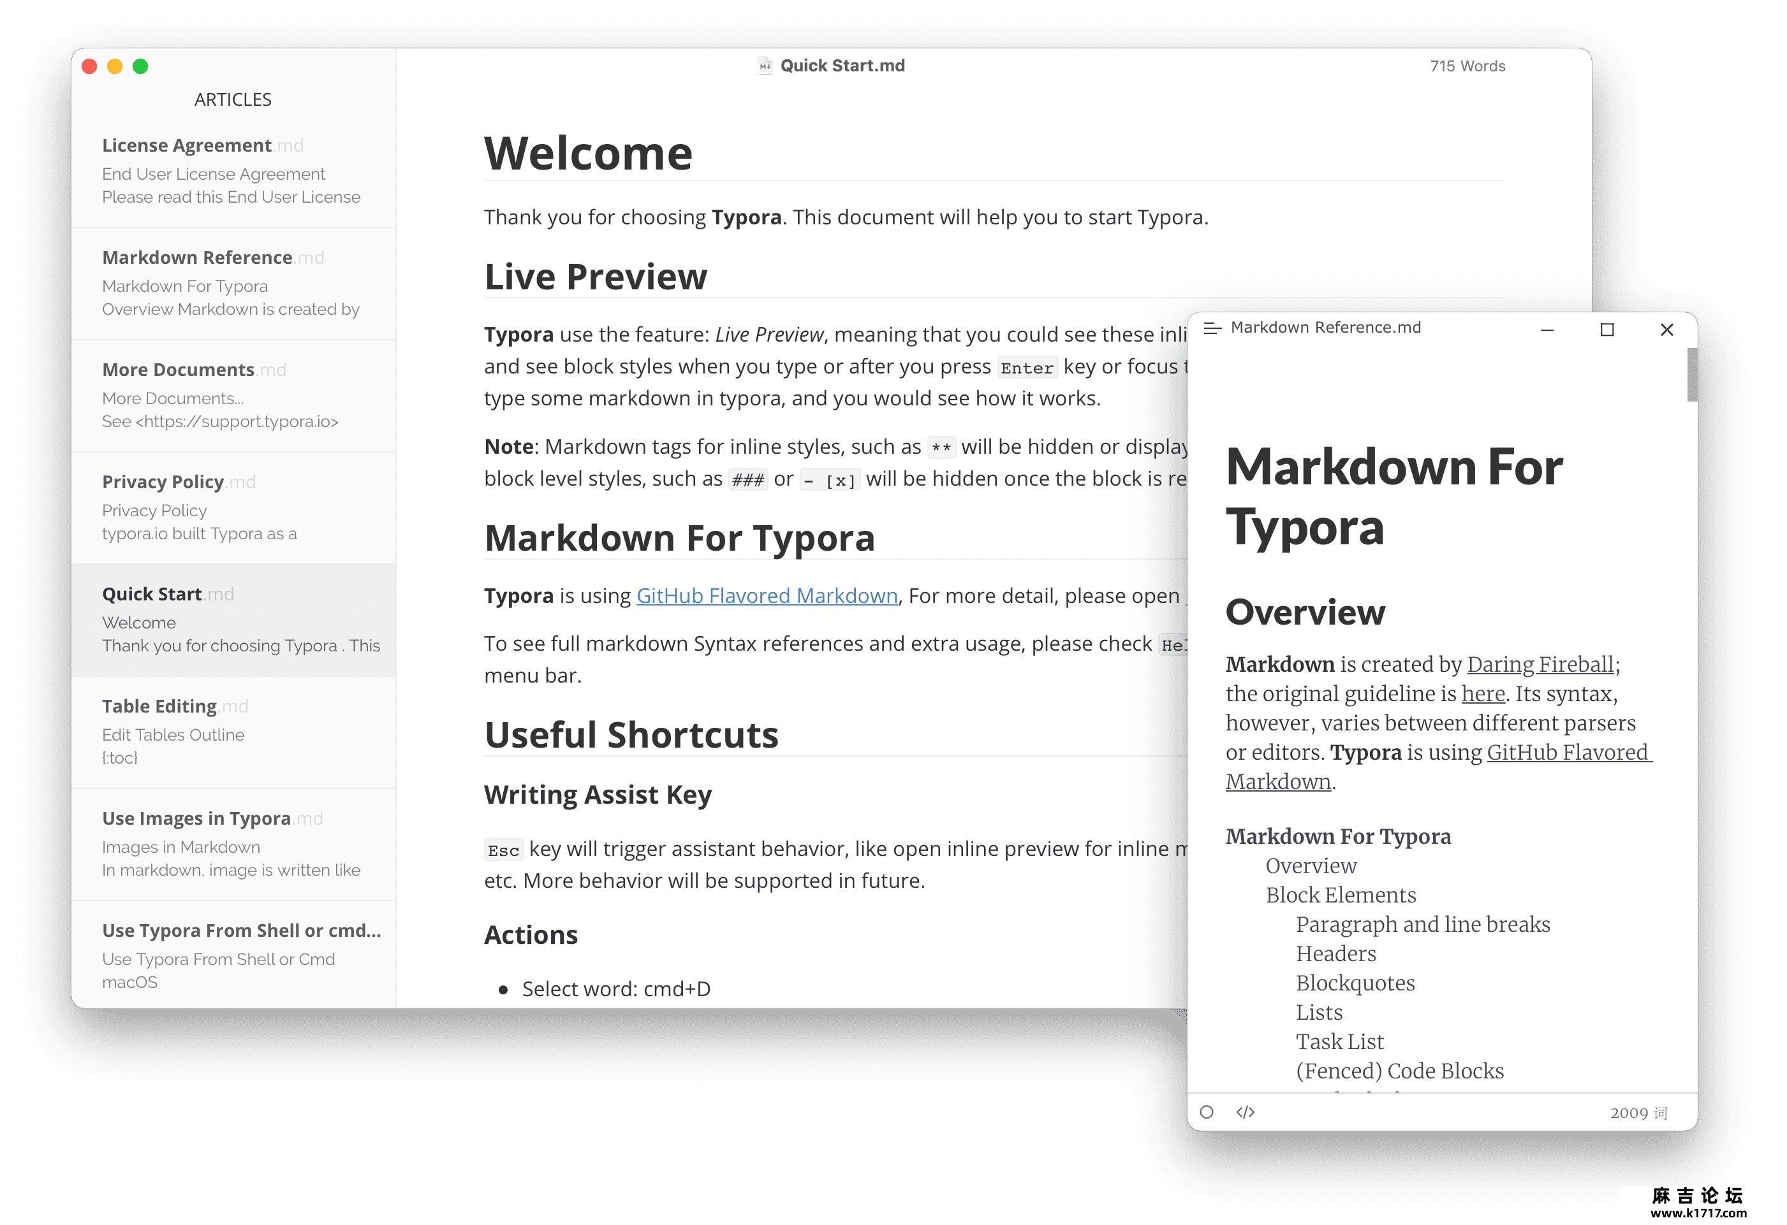Go to Lists in table of contents
The image size is (1787, 1225).
(x=1319, y=1012)
